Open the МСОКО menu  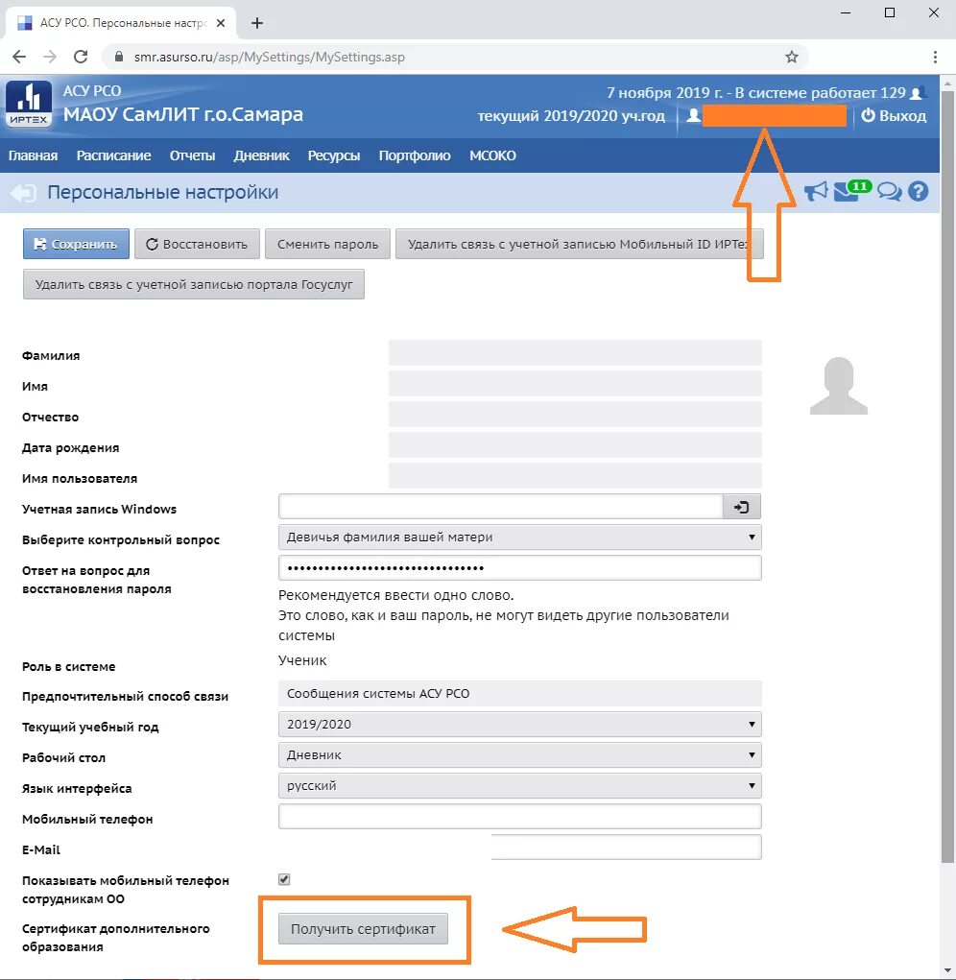point(492,155)
